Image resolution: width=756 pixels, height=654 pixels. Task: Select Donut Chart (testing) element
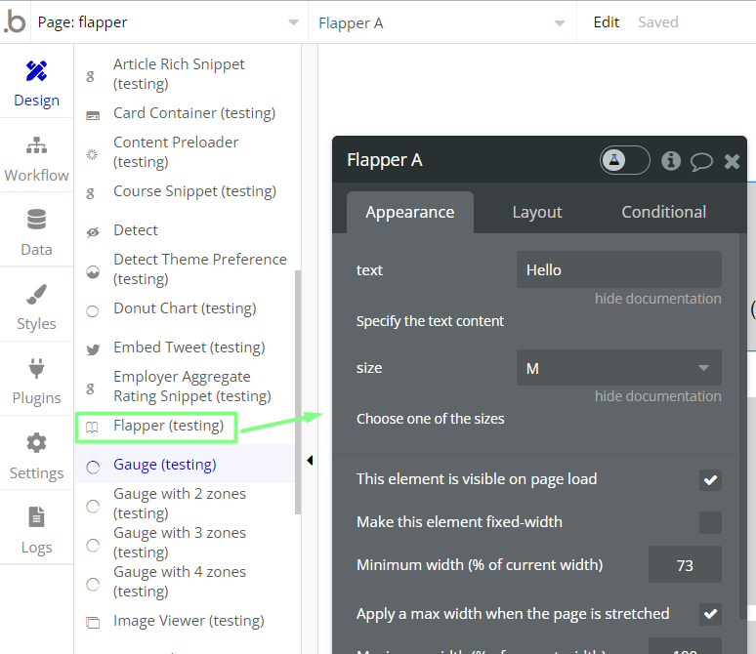(x=185, y=308)
